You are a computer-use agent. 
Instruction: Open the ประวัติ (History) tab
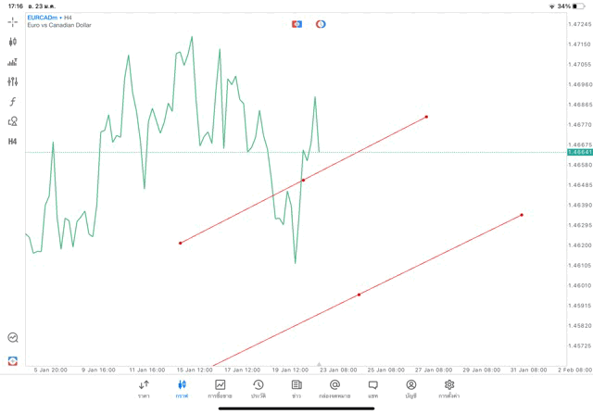(x=258, y=389)
